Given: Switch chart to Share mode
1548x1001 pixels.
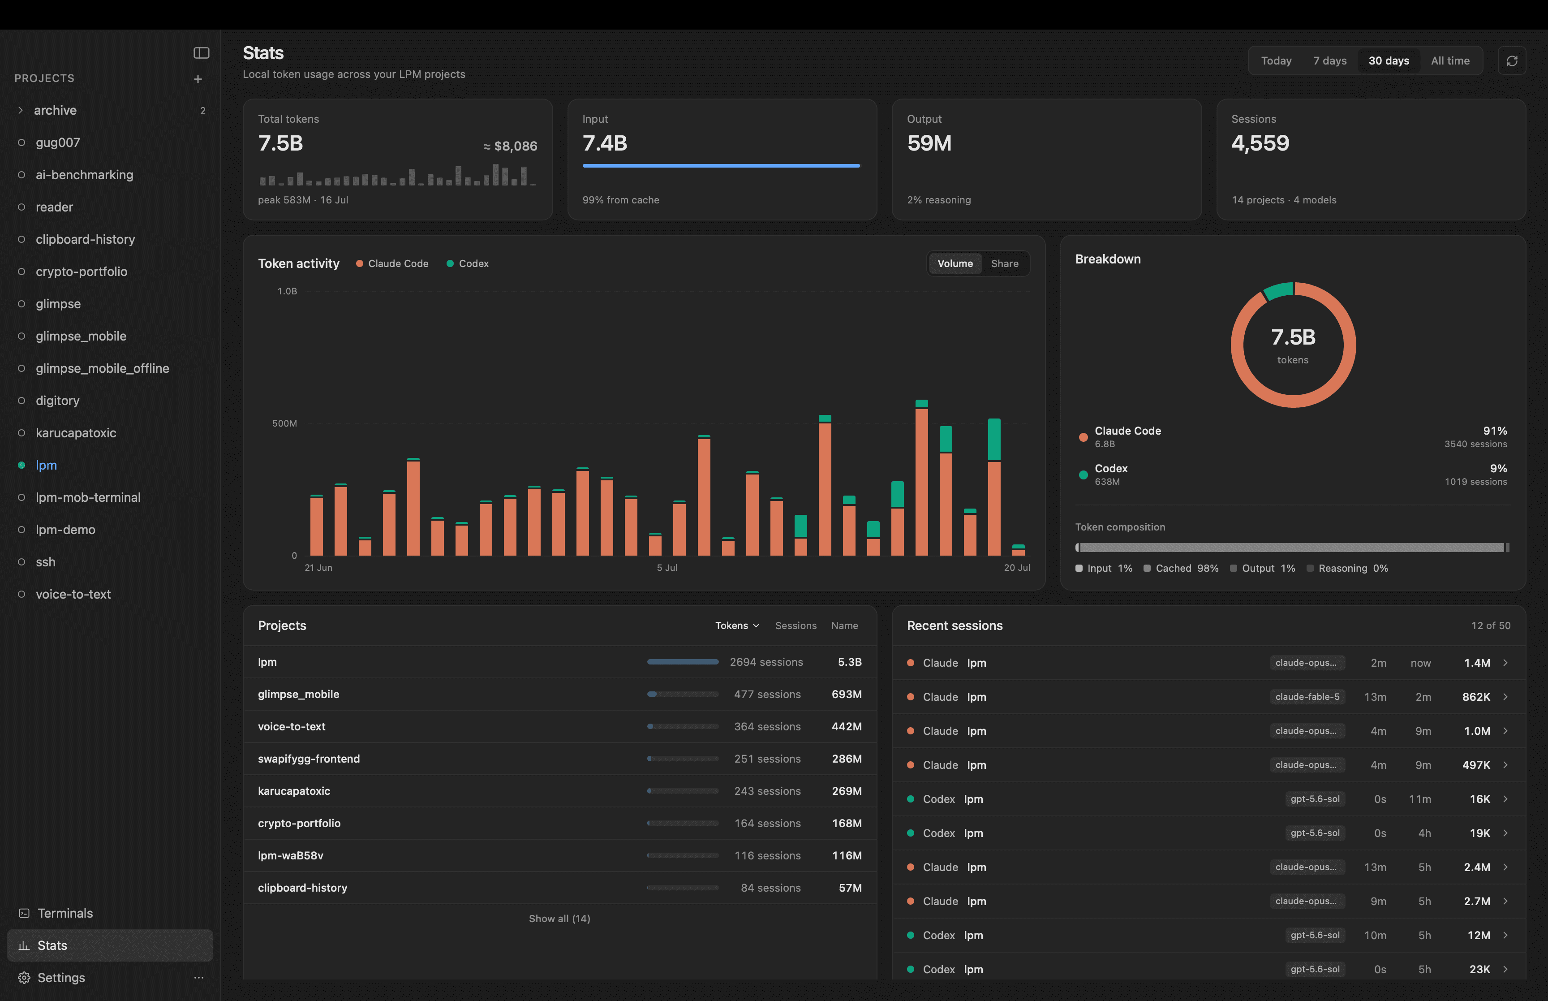Looking at the screenshot, I should click(1004, 263).
